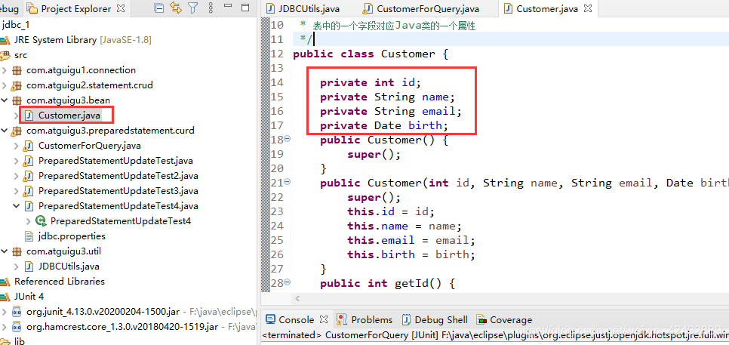Click 'public class Customer' declaration line
This screenshot has height=345, width=729.
pos(370,54)
